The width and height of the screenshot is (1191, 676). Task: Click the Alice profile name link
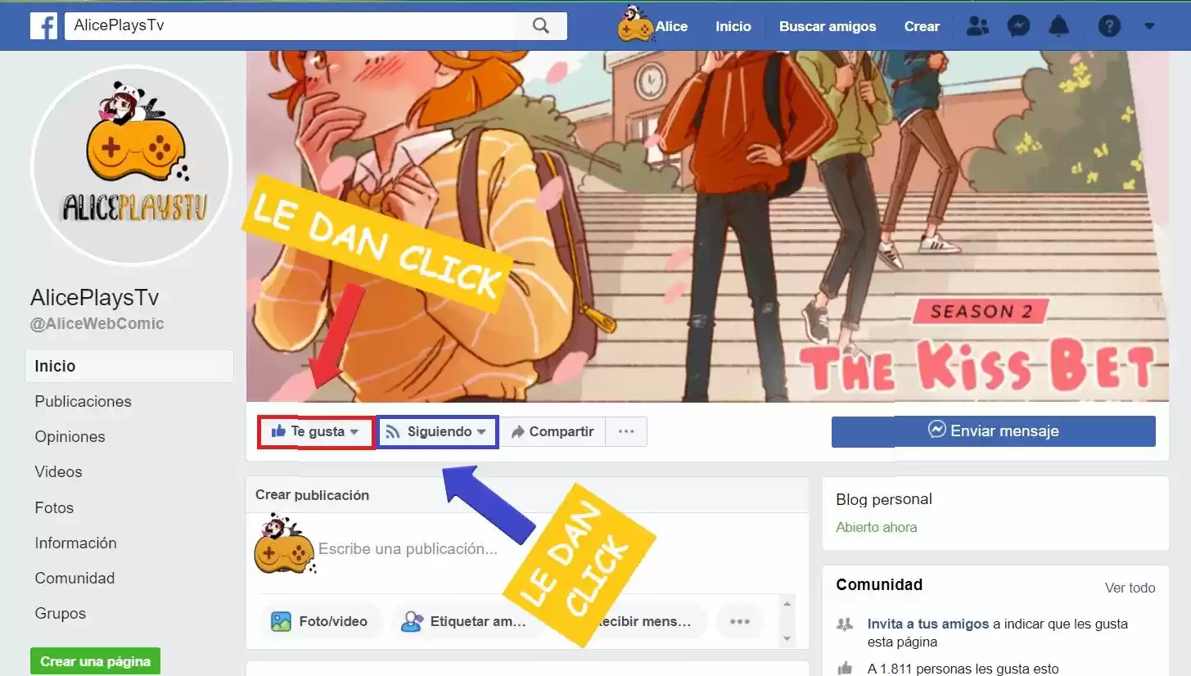click(671, 26)
